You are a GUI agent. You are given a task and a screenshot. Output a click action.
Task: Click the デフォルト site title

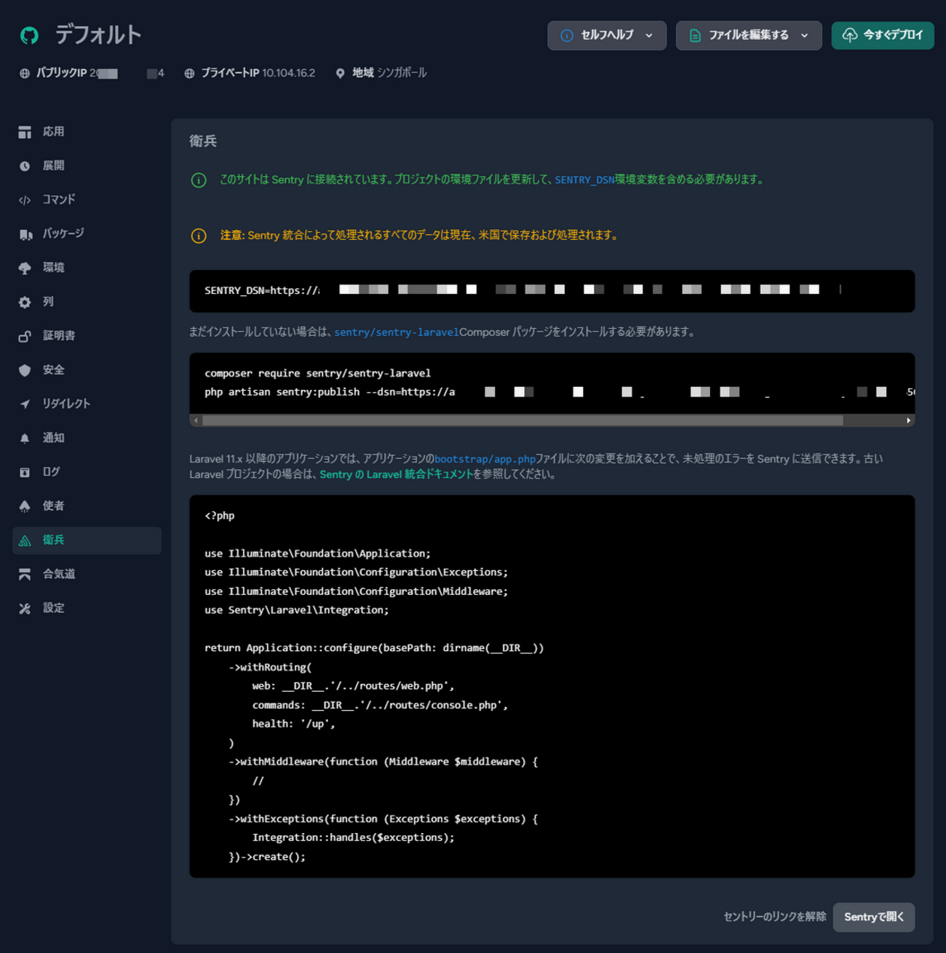98,35
